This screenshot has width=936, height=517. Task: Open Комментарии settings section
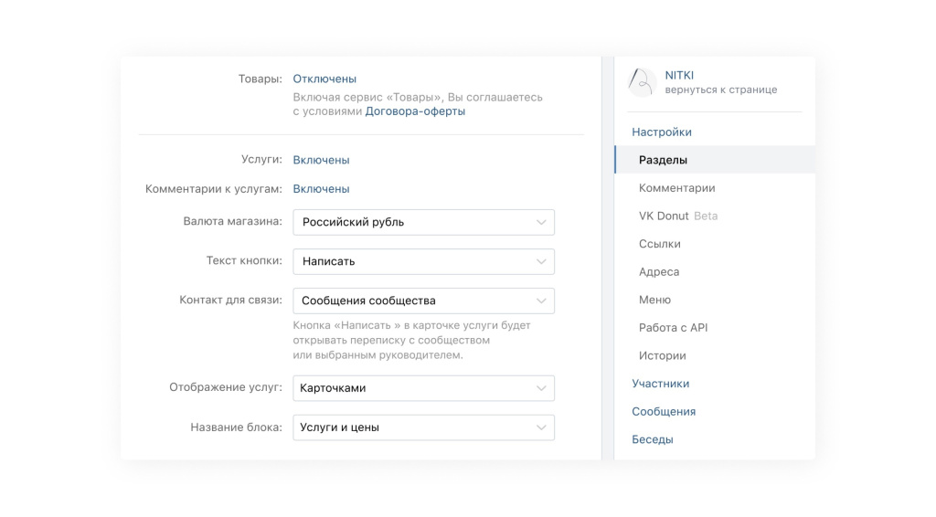pos(677,188)
